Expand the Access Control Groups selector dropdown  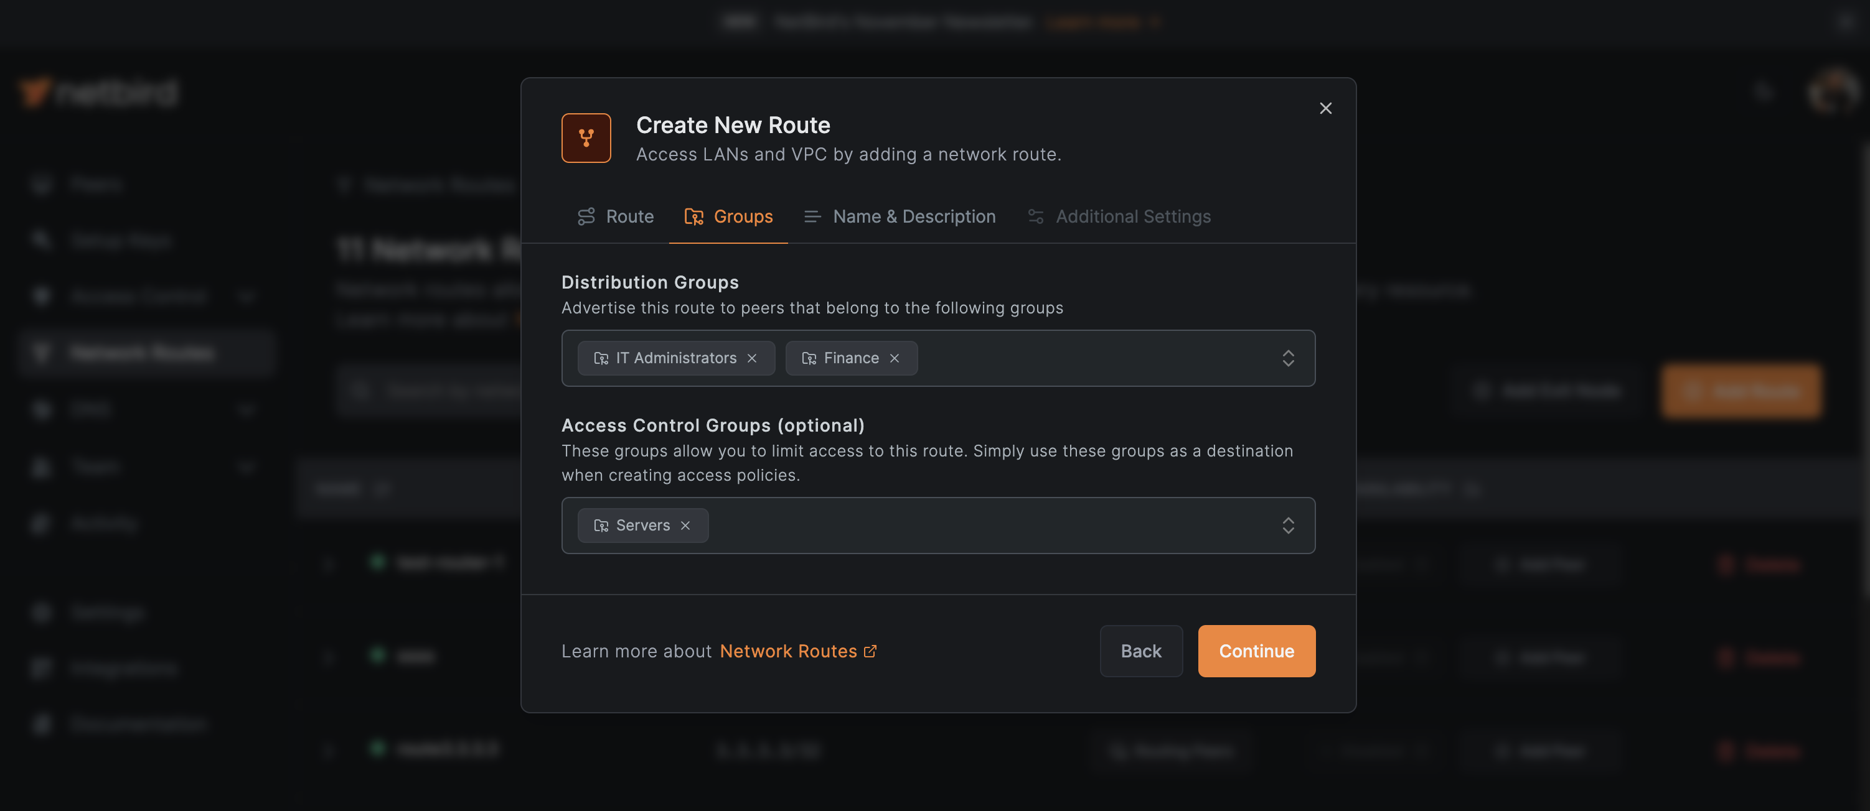point(1289,525)
